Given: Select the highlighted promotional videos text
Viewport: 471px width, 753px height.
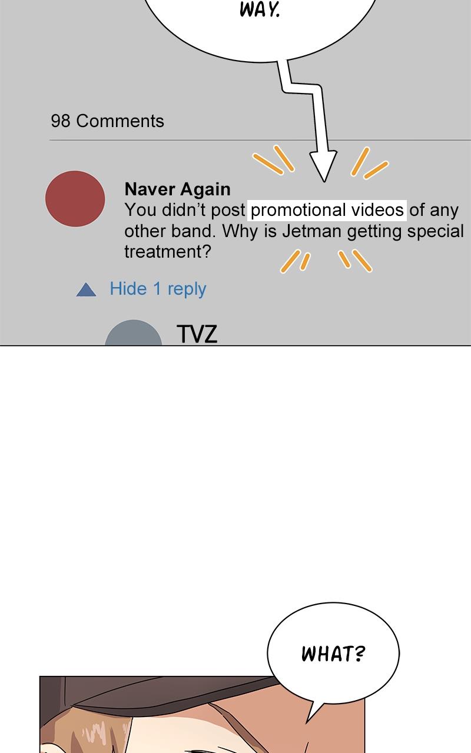Looking at the screenshot, I should pyautogui.click(x=327, y=210).
